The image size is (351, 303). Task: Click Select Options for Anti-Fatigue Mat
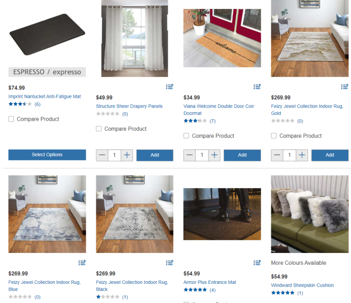(47, 155)
